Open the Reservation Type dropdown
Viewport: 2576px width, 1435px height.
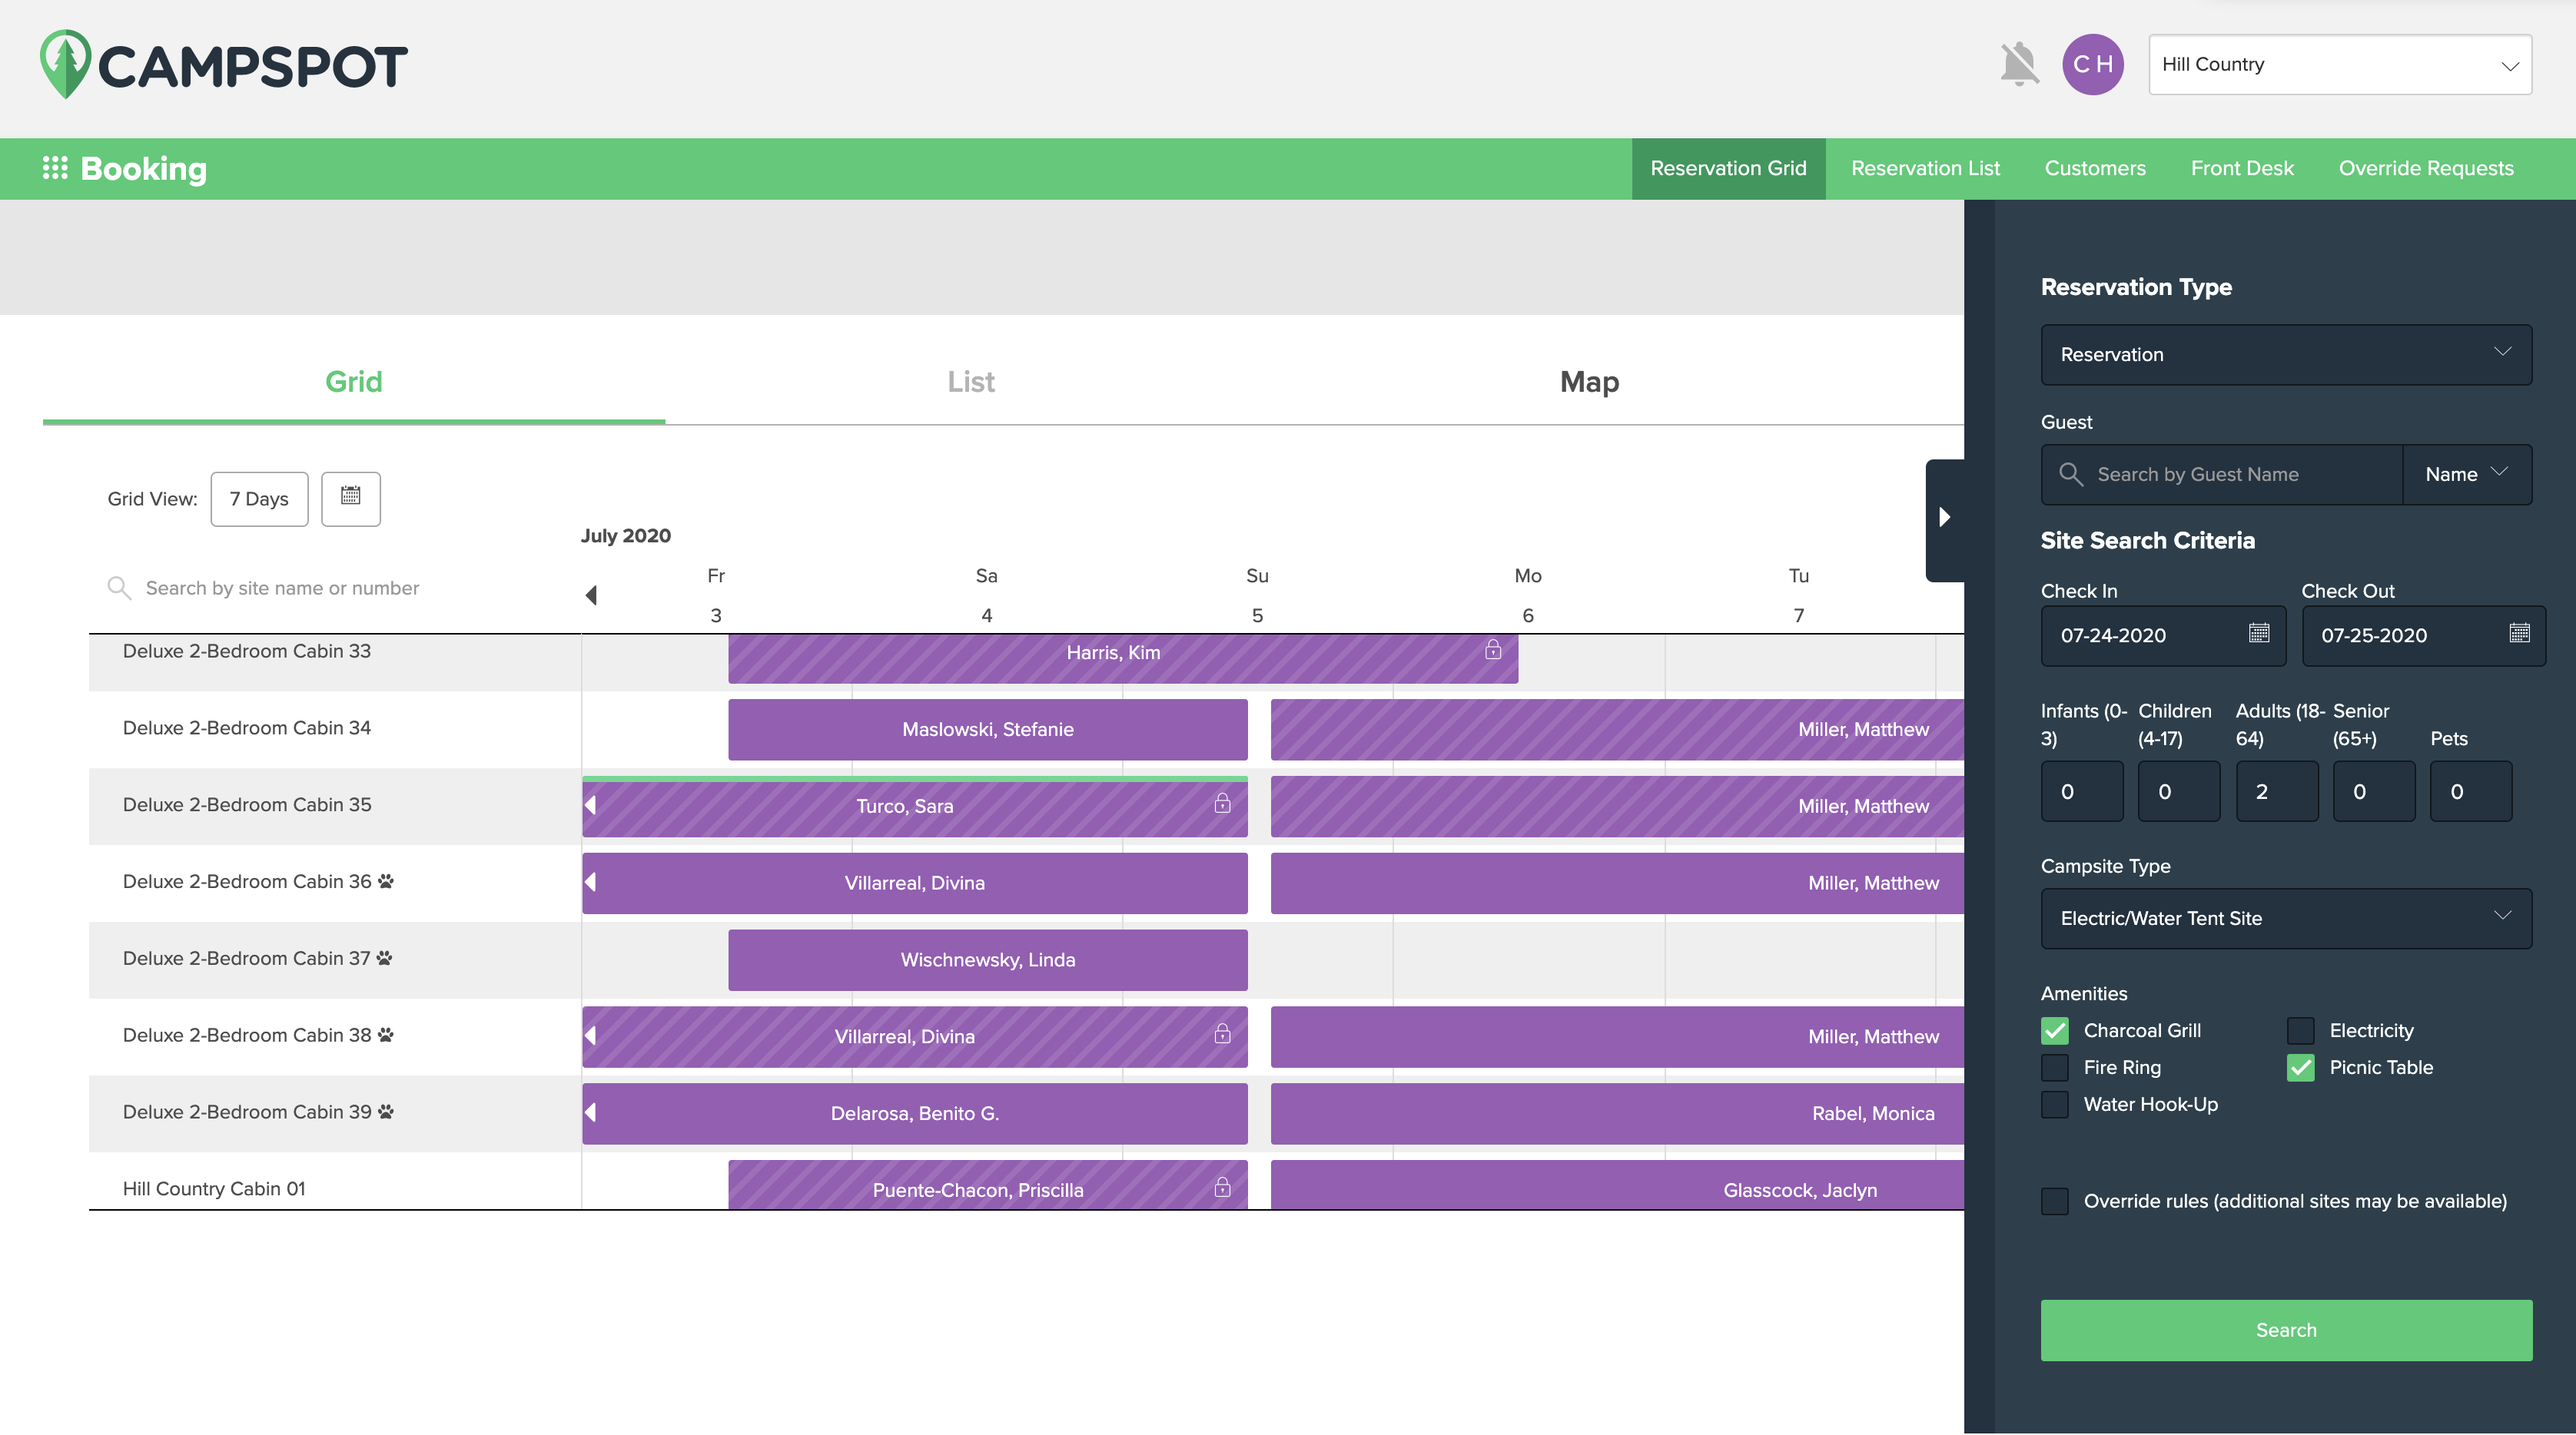2285,355
